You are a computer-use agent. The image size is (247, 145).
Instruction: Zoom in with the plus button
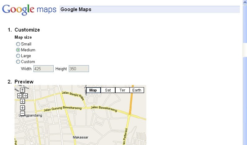coord(22,108)
